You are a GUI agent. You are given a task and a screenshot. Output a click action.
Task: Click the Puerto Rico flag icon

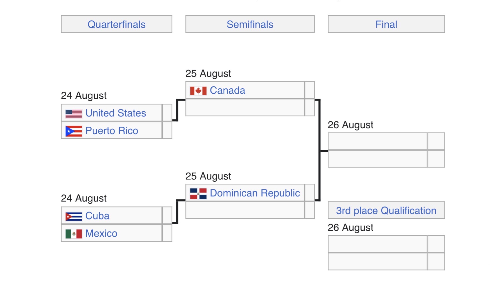(74, 131)
